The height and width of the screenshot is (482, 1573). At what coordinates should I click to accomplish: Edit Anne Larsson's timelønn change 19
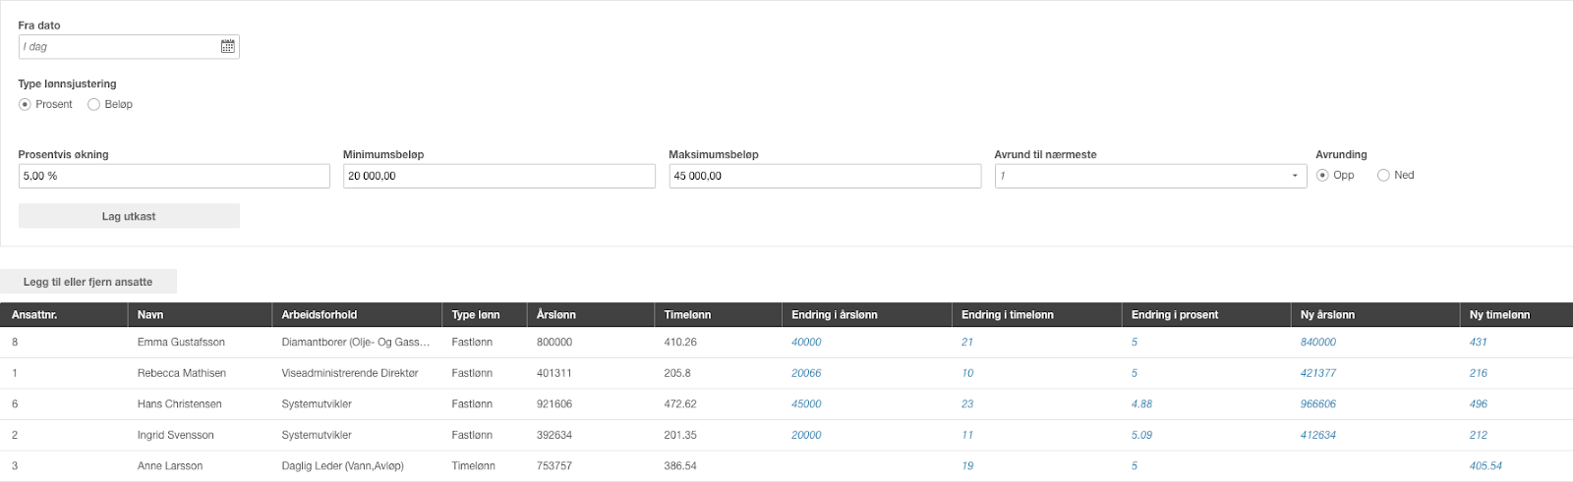pos(967,466)
